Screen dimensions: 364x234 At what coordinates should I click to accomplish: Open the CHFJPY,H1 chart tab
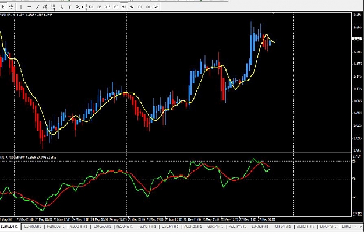tap(282, 226)
